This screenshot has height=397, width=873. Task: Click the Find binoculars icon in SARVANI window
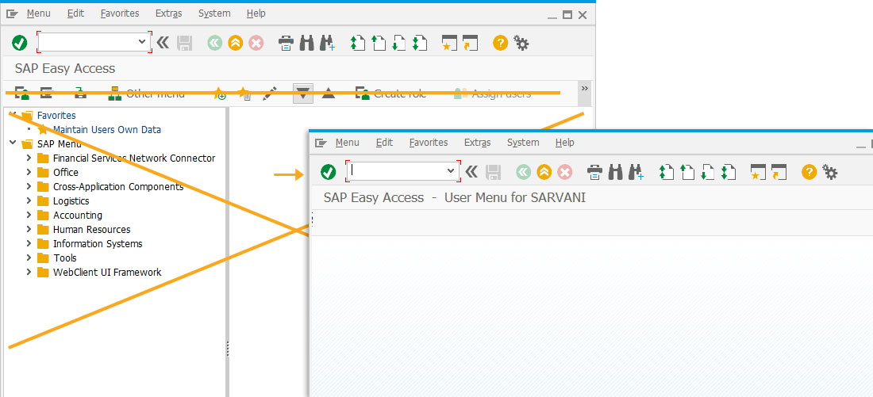[615, 172]
